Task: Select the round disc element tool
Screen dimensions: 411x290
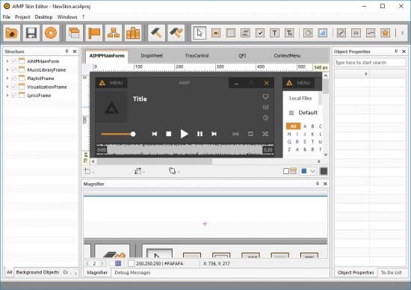Action: tap(342, 33)
